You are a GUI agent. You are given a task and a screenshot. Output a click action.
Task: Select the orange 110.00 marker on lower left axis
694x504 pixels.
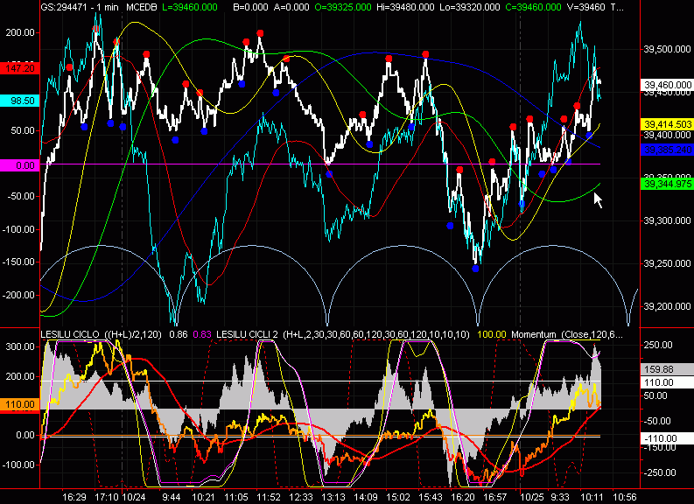(20, 404)
